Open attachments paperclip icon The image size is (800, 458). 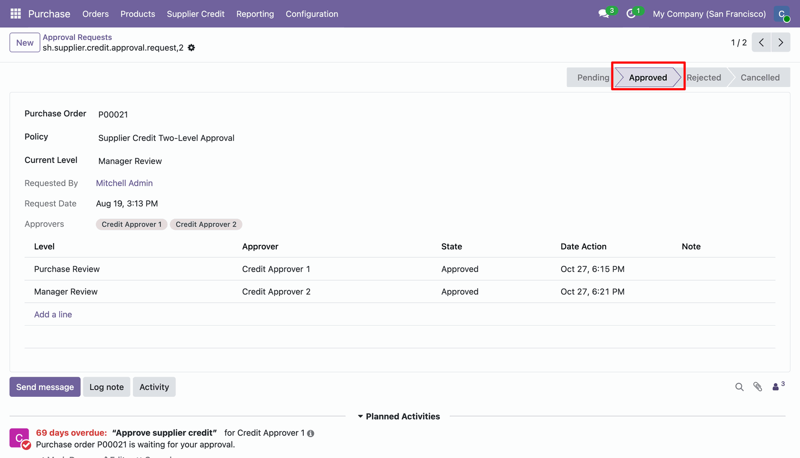coord(757,387)
